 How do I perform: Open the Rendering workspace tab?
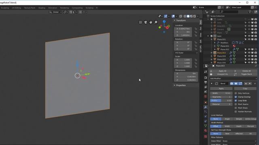[64, 8]
